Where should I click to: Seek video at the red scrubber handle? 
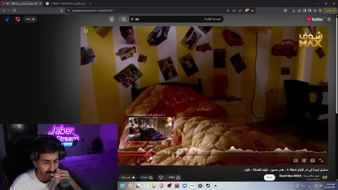[150, 155]
